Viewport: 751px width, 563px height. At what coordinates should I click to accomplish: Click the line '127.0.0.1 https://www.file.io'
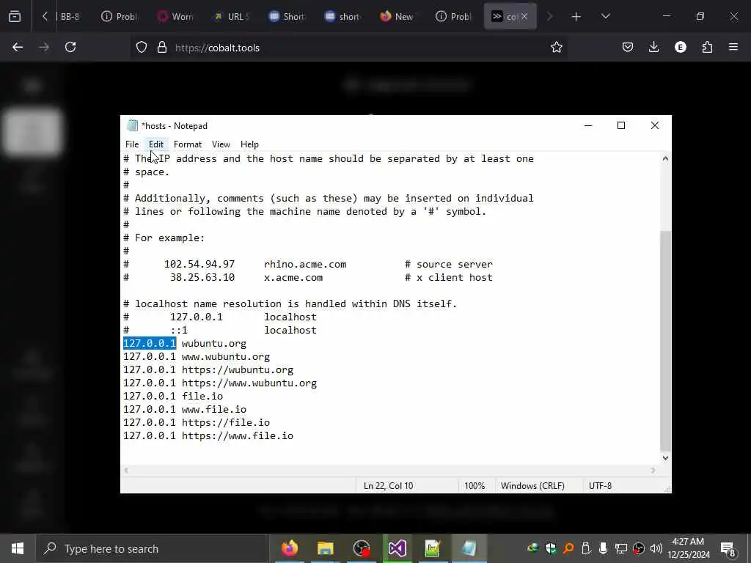pos(208,436)
